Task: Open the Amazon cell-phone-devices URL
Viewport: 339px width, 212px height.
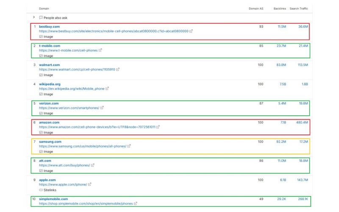Action: 97,127
